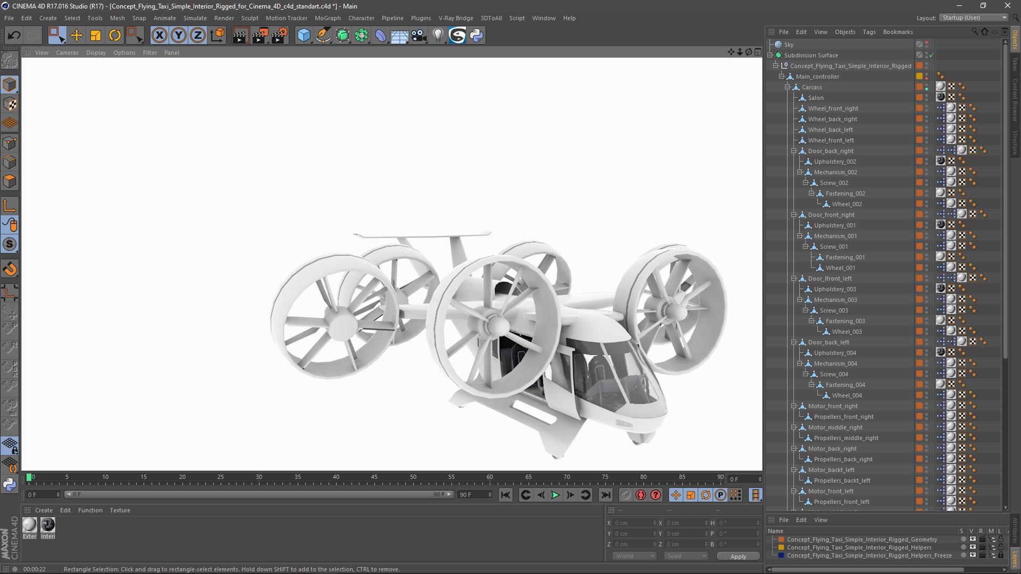Click timeline marker at frame 45
This screenshot has height=574, width=1021.
374,477
